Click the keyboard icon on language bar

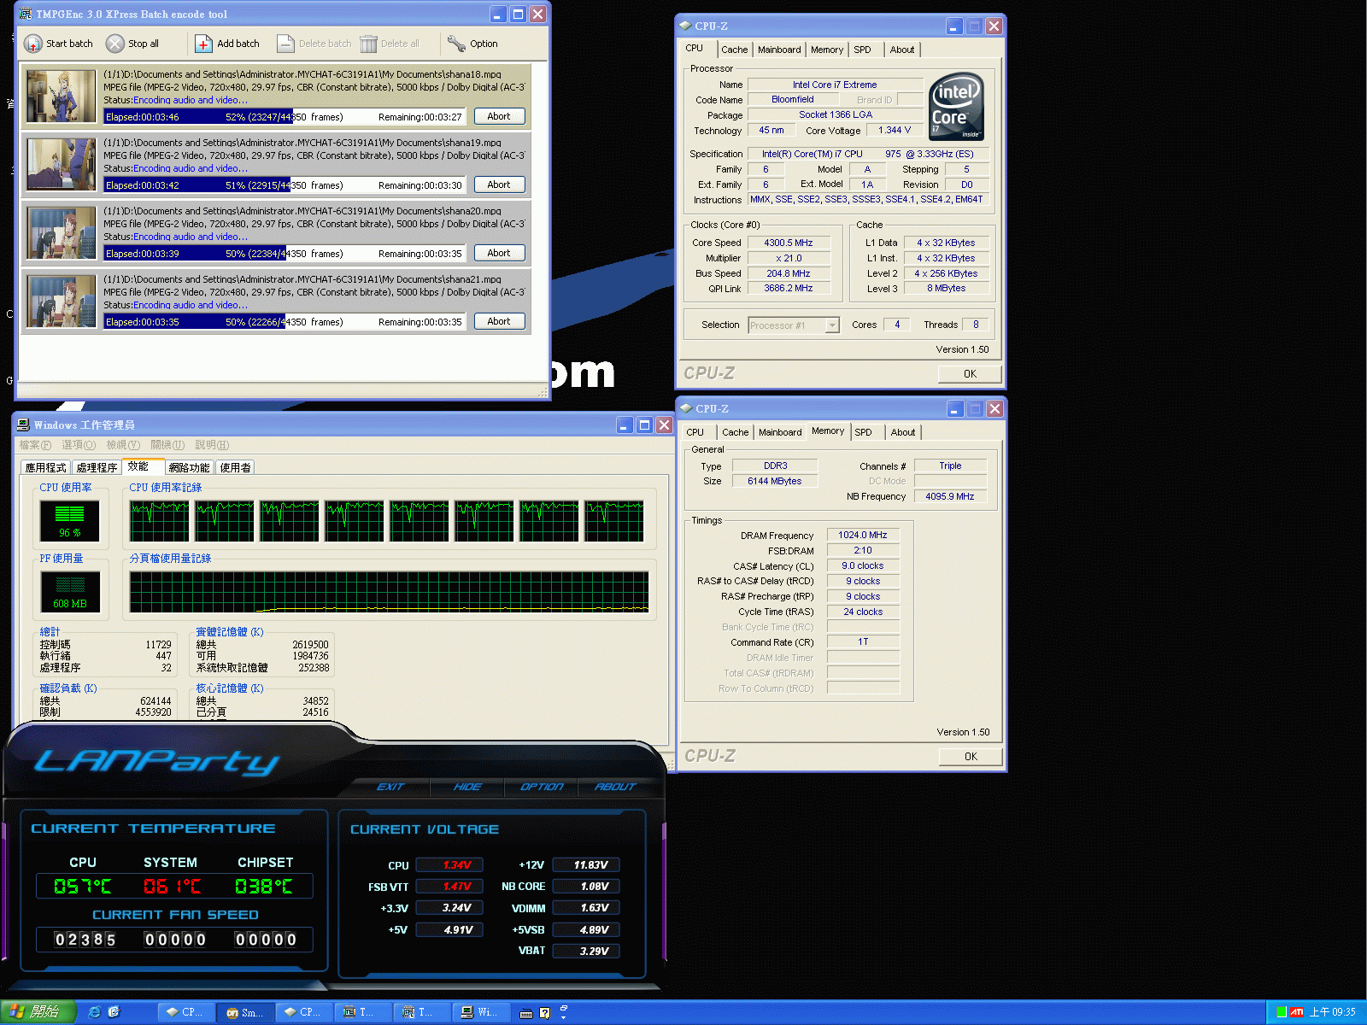526,1014
